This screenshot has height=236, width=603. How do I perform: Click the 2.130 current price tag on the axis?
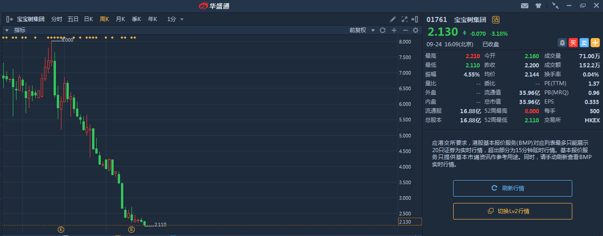[x=410, y=222]
